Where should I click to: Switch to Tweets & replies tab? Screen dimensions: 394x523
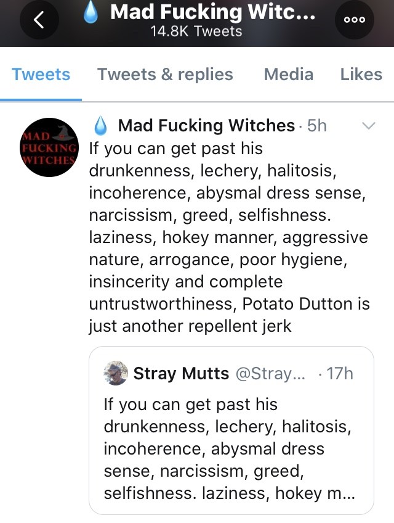coord(165,75)
